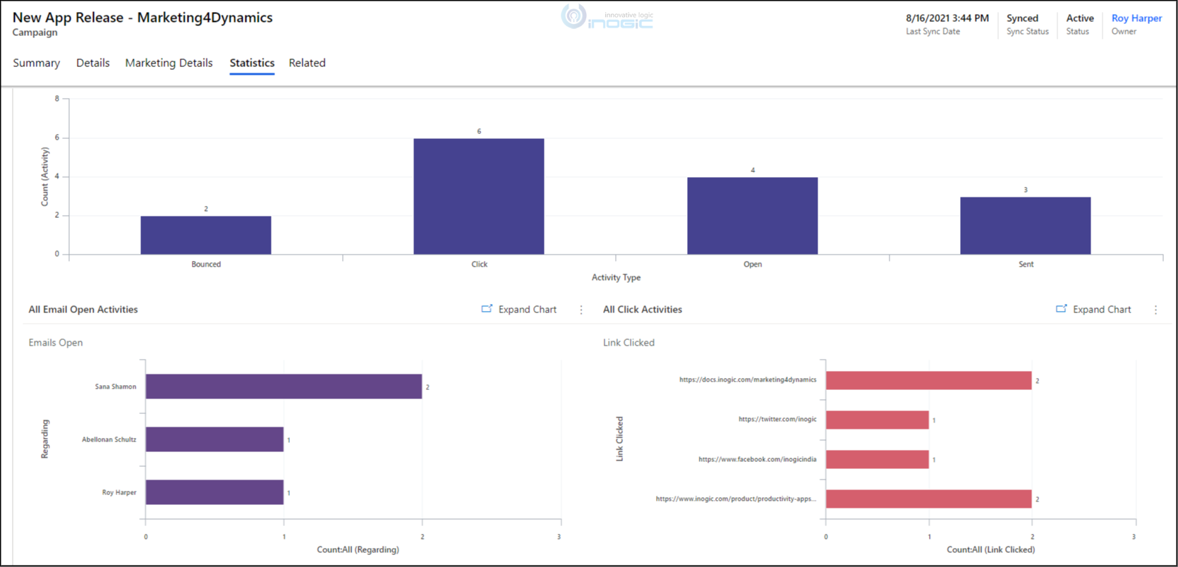Select the Marketing Details tab
1178x567 pixels.
coord(169,63)
